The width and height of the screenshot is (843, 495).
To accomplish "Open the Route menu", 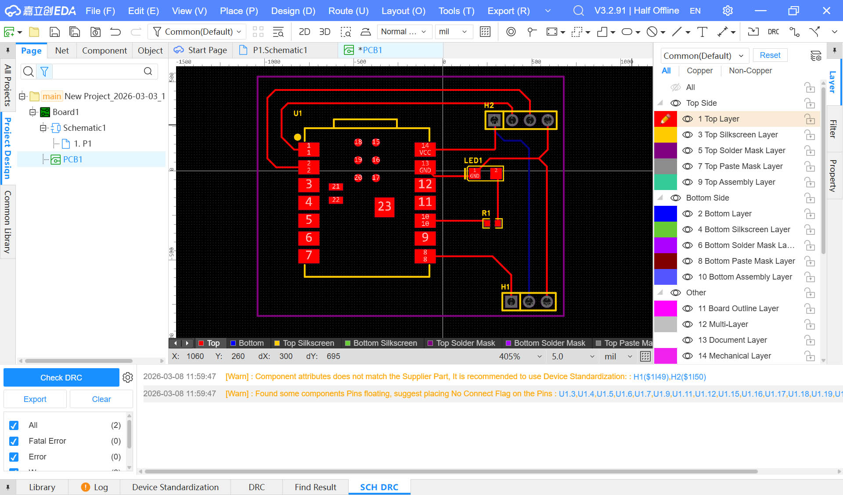I will pos(349,11).
